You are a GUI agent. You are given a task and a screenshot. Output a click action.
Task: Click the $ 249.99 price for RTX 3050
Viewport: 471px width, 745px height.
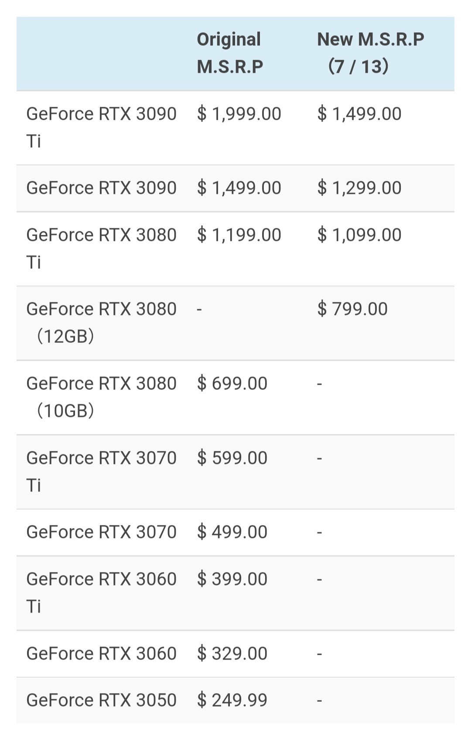[232, 700]
